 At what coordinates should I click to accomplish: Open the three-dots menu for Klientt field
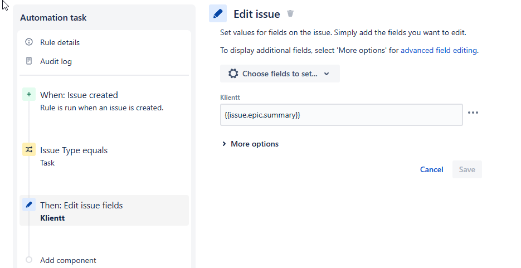point(473,113)
